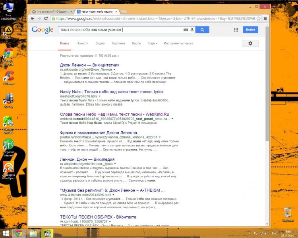
Task: Select the CCleaner desktop shortcut
Action: [9, 78]
